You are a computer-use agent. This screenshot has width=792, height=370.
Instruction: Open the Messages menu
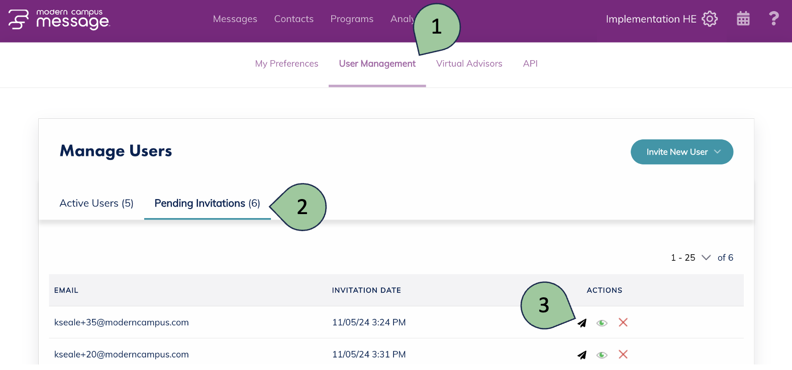[235, 19]
